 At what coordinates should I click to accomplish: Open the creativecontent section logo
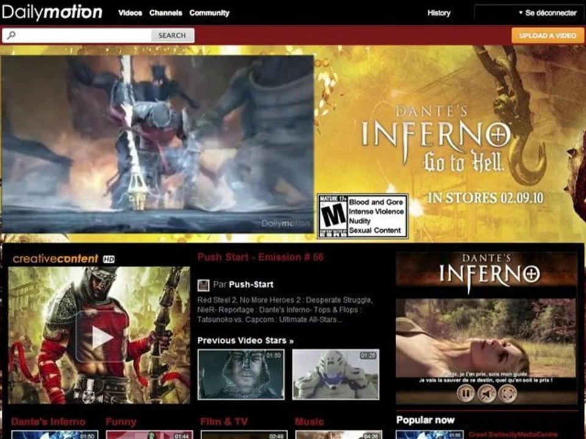[56, 259]
